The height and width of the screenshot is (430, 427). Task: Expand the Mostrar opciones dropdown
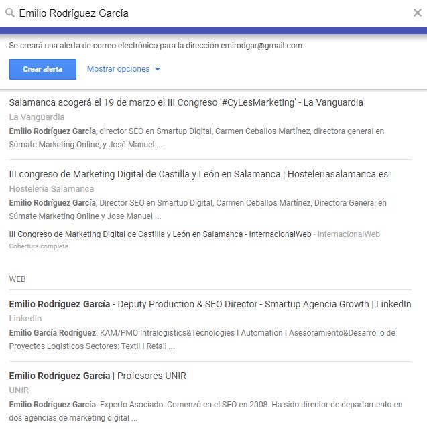pyautogui.click(x=123, y=69)
